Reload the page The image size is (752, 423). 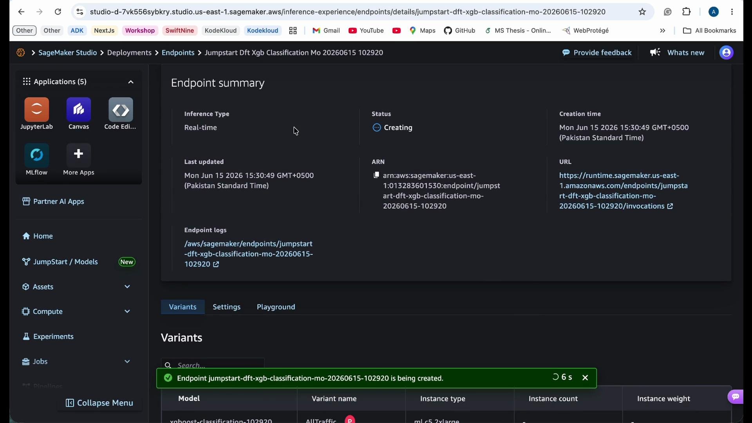tap(58, 12)
